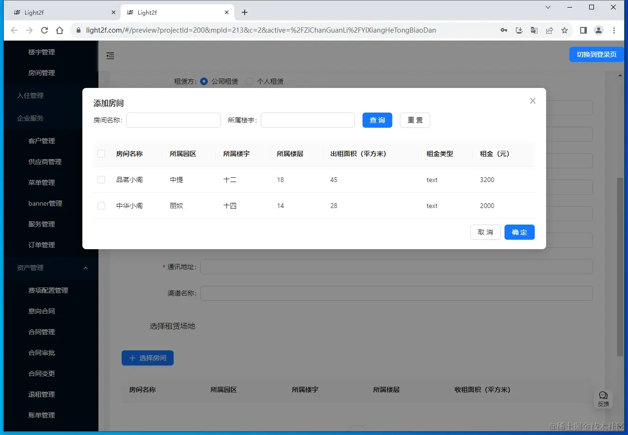Click the 品茗小阁 room name cell
Viewport: 628px width, 435px height.
(x=129, y=180)
